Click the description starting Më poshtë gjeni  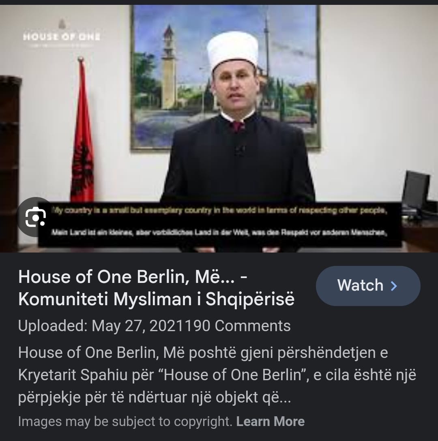pyautogui.click(x=217, y=375)
